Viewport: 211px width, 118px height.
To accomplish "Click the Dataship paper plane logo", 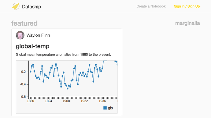I will pyautogui.click(x=16, y=6).
